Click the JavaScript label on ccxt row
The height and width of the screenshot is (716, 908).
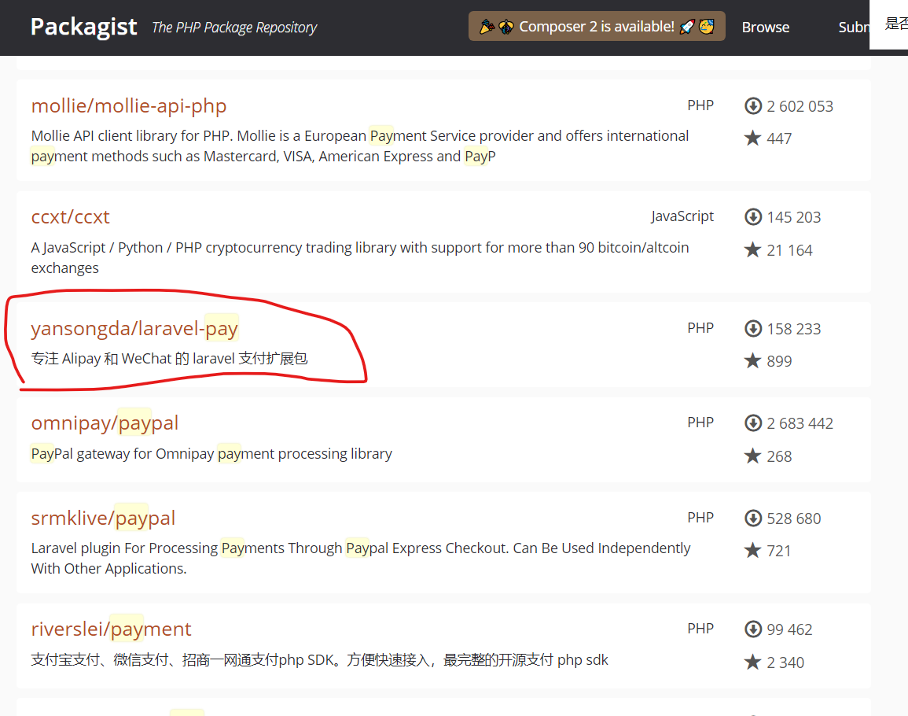(x=682, y=216)
